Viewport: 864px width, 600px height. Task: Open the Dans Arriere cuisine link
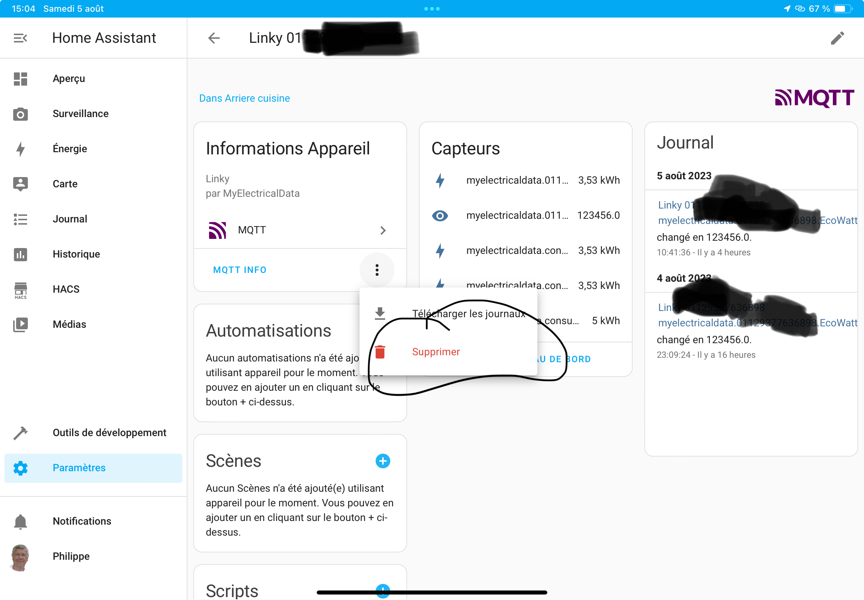pos(245,98)
